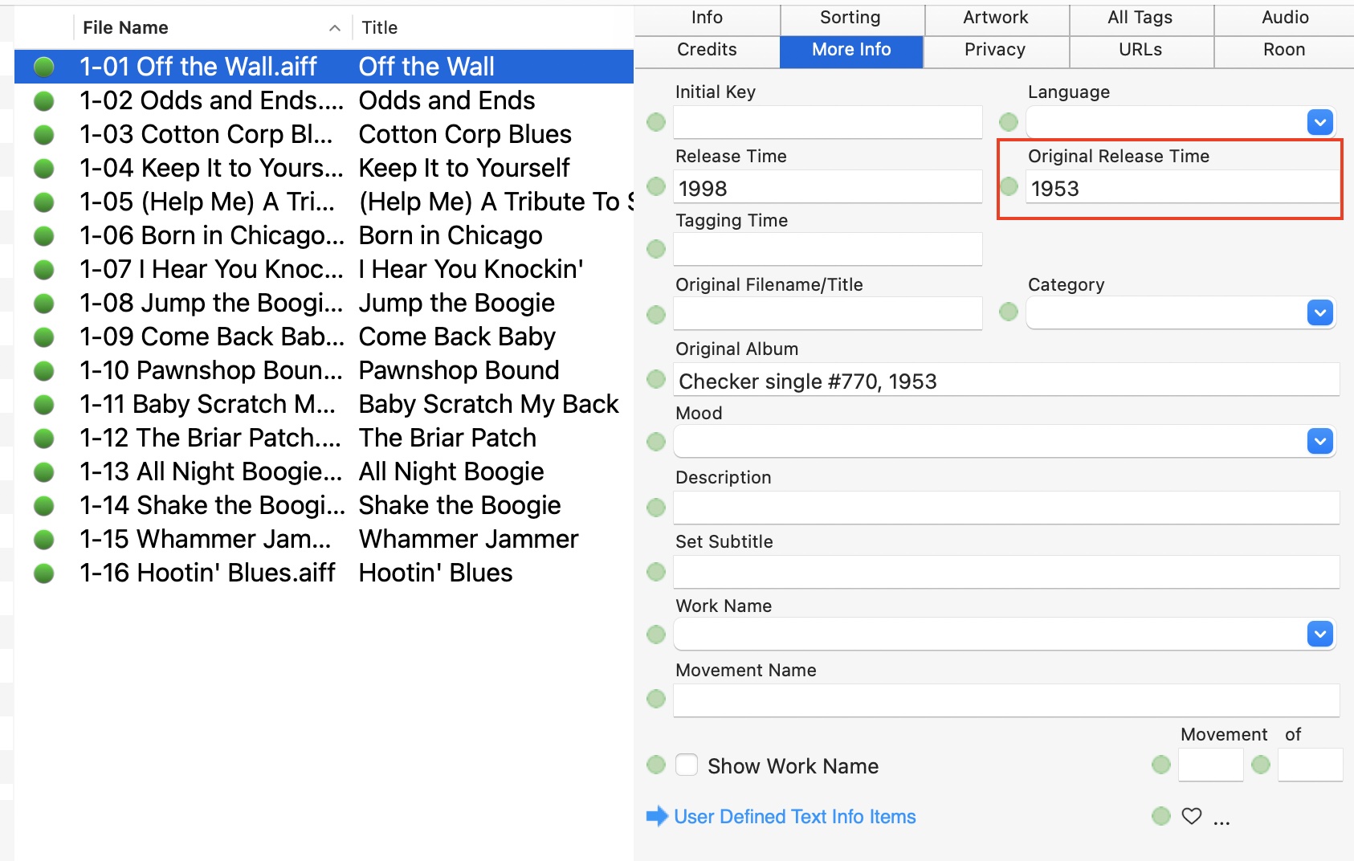Toggle the green indicator for Tagging Time
Screen dimensions: 1354x861
[x=656, y=249]
